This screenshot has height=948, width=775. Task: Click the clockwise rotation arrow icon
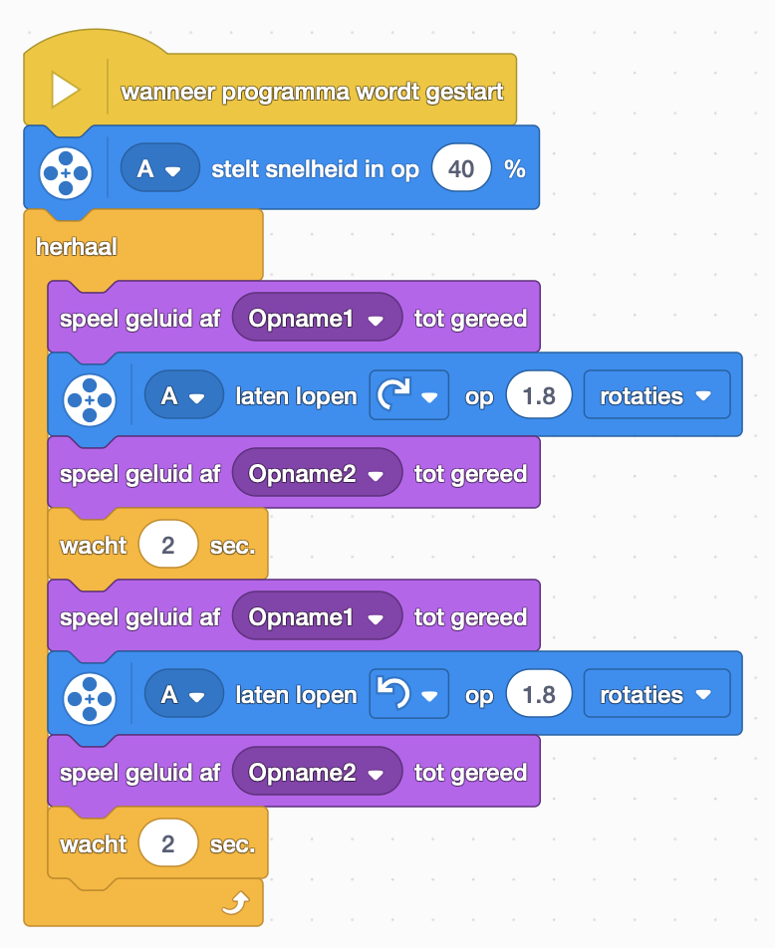[x=393, y=394]
